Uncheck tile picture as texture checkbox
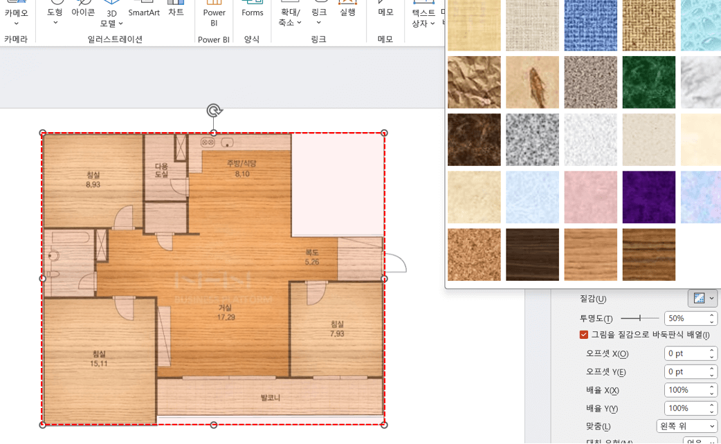Viewport: 721px width, 444px height. pos(584,335)
